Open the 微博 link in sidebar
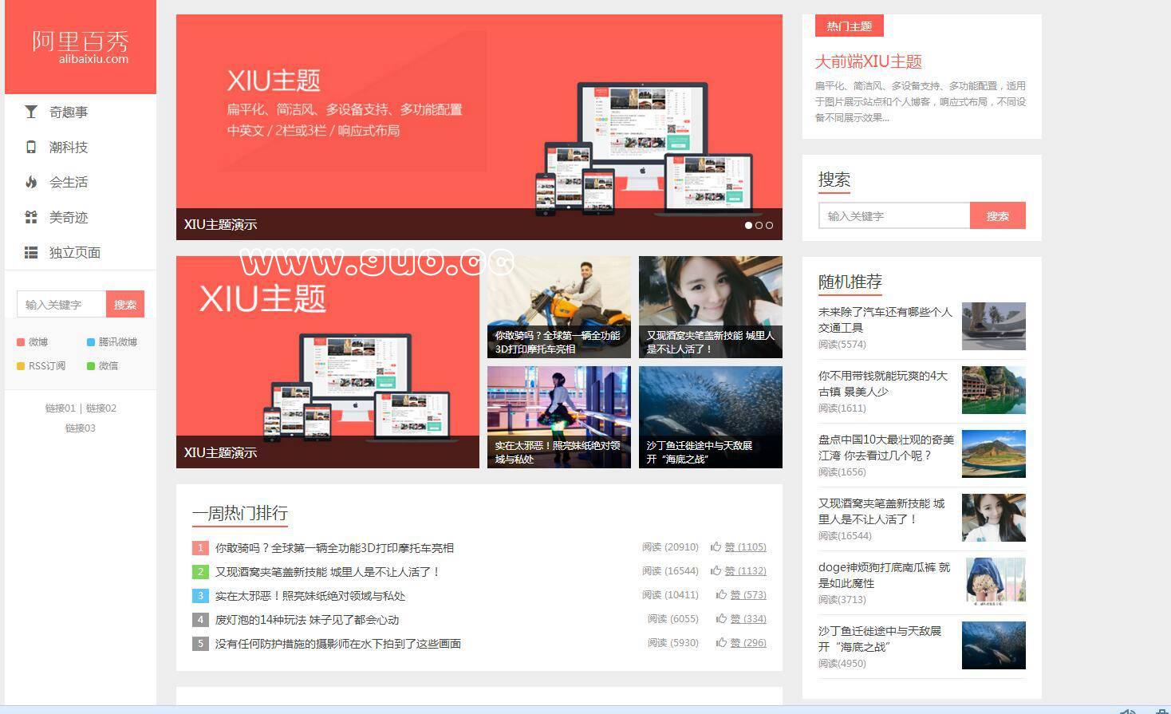 click(37, 342)
